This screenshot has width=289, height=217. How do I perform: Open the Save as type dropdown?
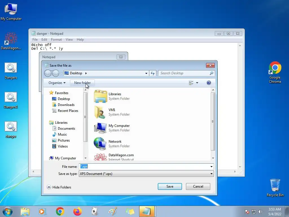coord(146,174)
